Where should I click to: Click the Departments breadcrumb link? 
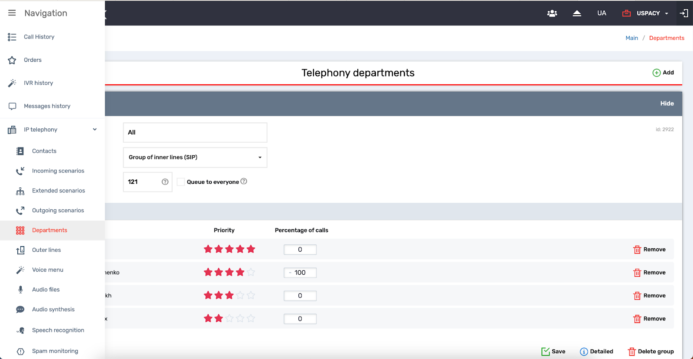(x=667, y=38)
